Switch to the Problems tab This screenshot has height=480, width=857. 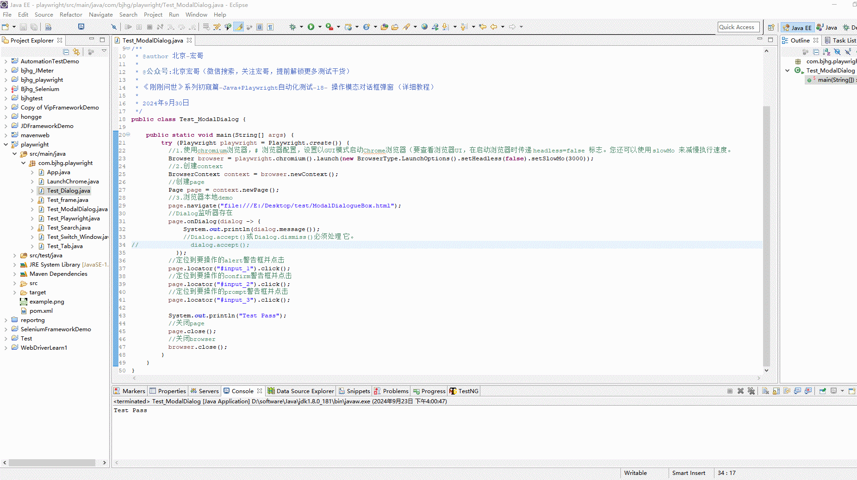coord(391,391)
